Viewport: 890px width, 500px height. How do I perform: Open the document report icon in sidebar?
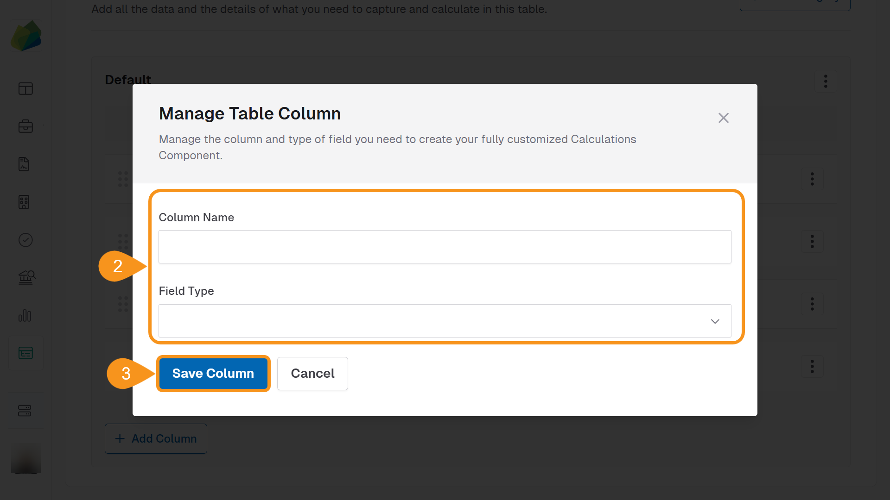click(25, 164)
